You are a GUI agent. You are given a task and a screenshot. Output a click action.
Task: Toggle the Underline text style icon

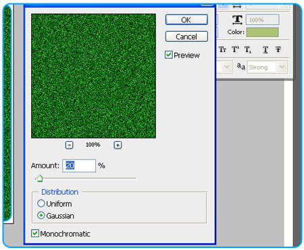tap(265, 49)
